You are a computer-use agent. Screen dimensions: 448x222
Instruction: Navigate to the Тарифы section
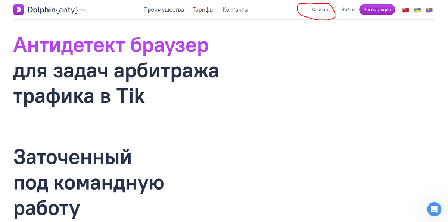coord(203,10)
